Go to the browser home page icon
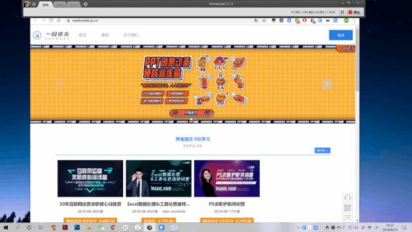 coord(59,21)
